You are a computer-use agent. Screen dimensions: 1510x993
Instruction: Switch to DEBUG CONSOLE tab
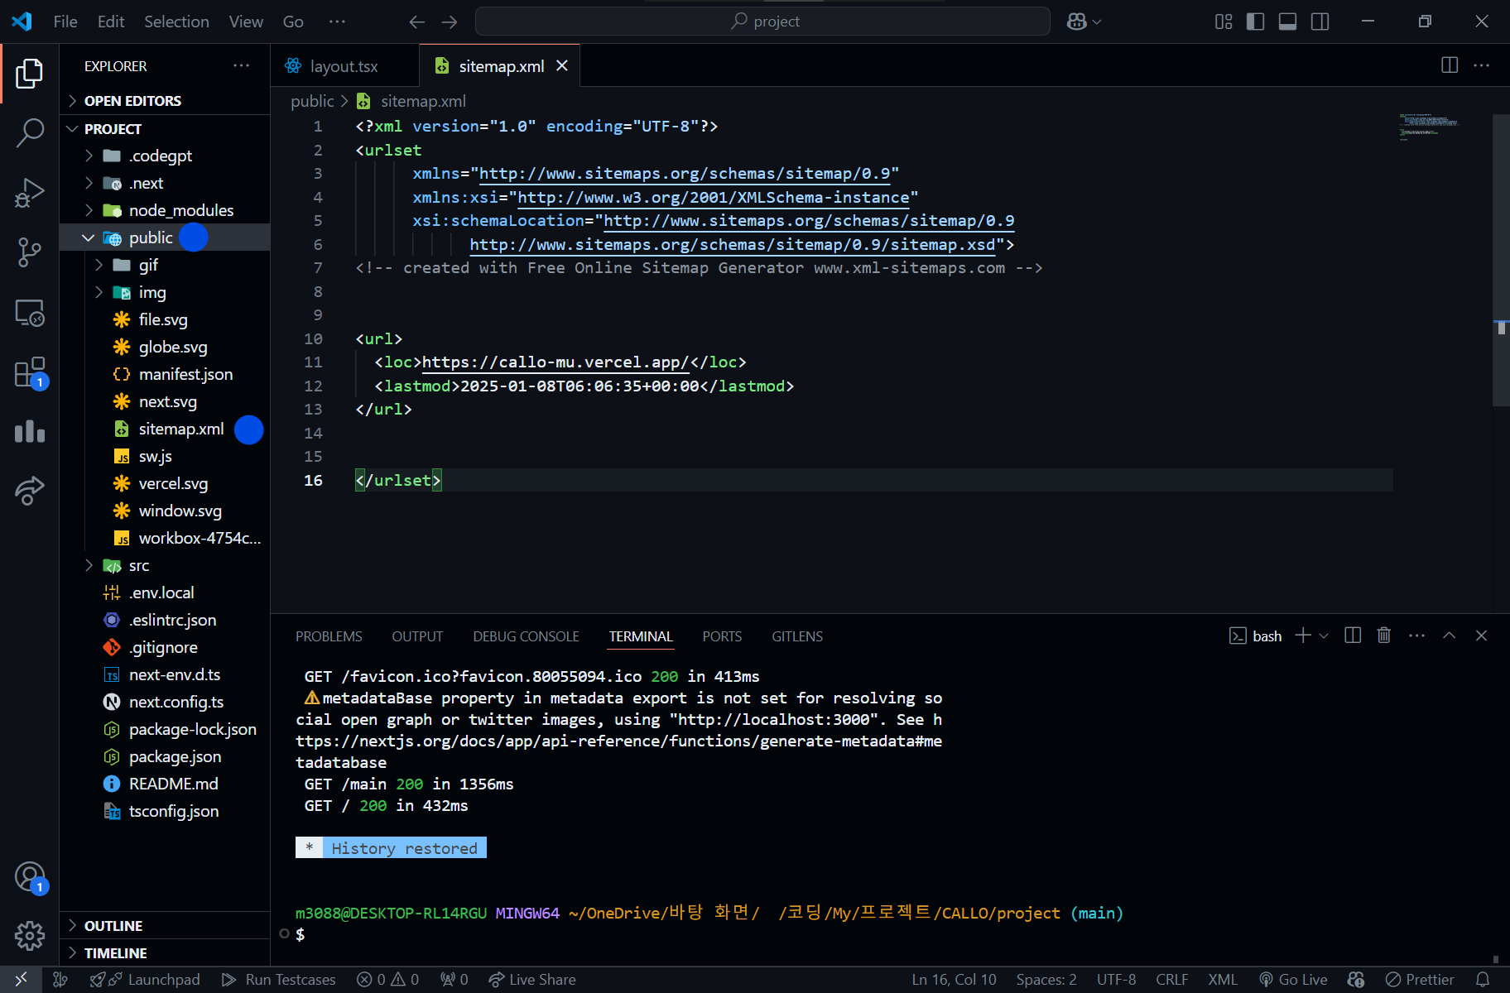tap(526, 636)
